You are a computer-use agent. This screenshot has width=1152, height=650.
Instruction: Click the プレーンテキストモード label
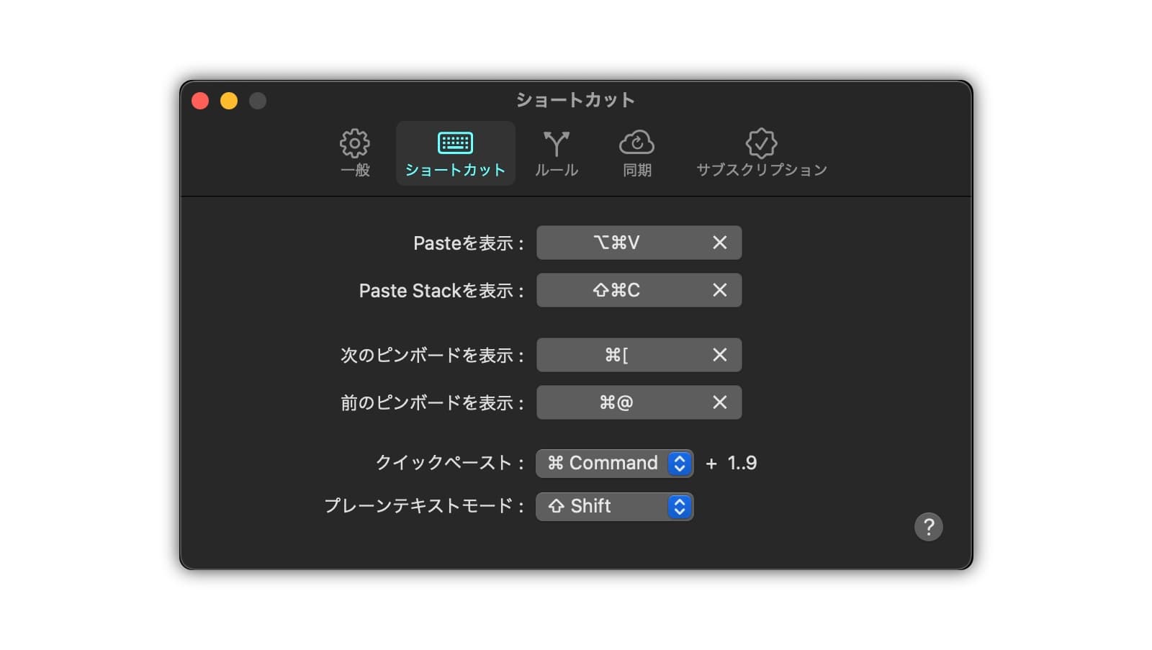[x=424, y=506]
